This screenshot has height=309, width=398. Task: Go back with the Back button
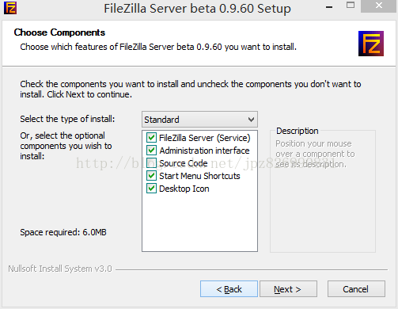(x=229, y=289)
